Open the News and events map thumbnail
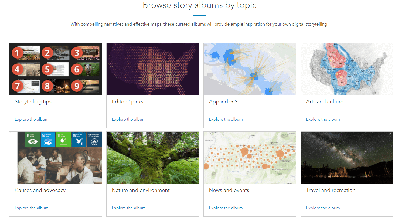 [x=250, y=158]
